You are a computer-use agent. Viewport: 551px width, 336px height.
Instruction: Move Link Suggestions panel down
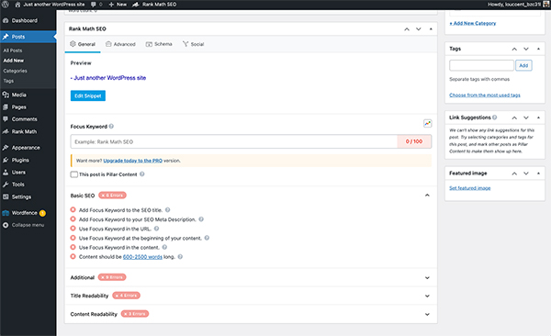(526, 118)
